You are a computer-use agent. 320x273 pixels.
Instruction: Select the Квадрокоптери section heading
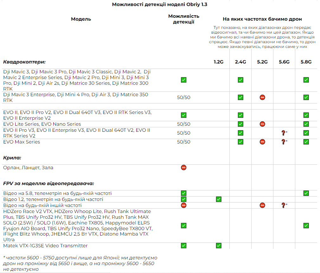point(24,62)
